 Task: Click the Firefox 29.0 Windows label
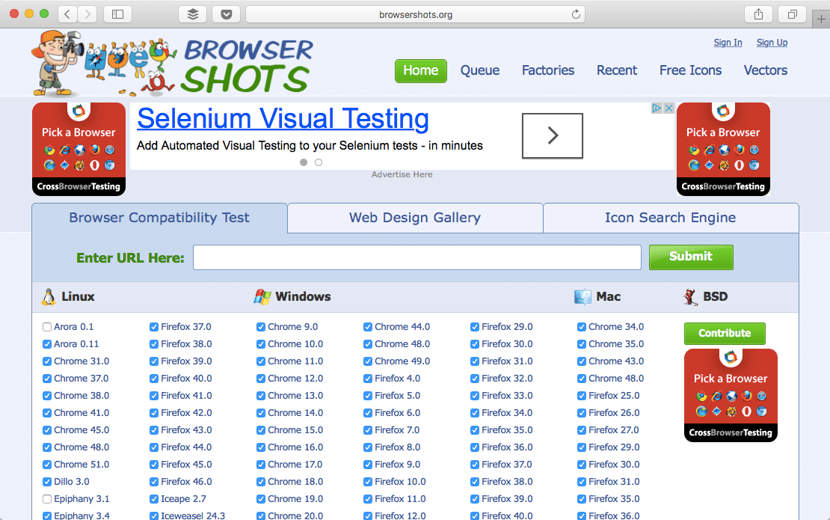click(x=507, y=327)
